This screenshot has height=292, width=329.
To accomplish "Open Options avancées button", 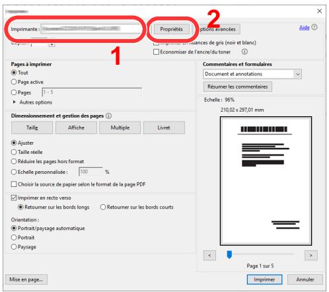I will point(217,29).
